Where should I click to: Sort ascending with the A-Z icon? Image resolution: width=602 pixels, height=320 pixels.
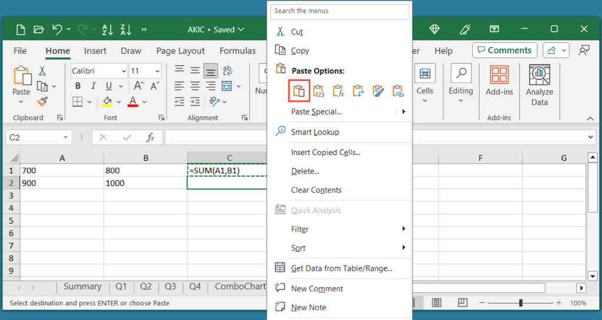(x=107, y=29)
